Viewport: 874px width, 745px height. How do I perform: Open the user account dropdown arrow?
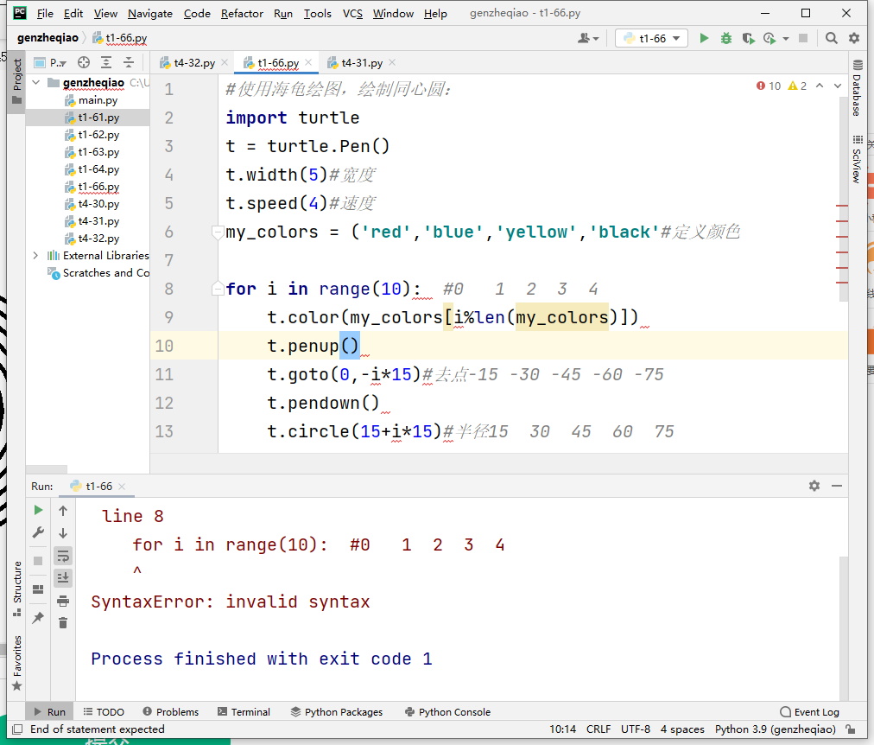(596, 39)
